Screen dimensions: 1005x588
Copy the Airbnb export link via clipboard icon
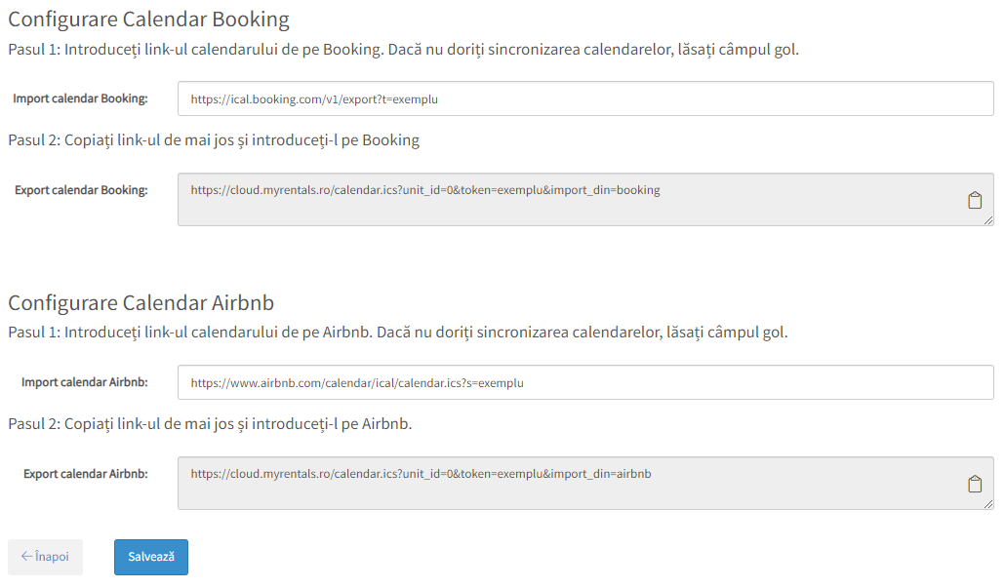click(x=974, y=485)
